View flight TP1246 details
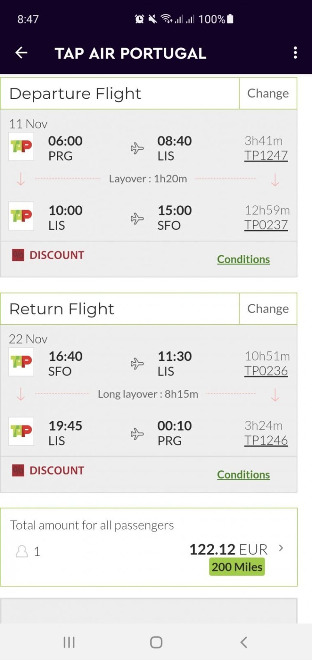 point(266,440)
